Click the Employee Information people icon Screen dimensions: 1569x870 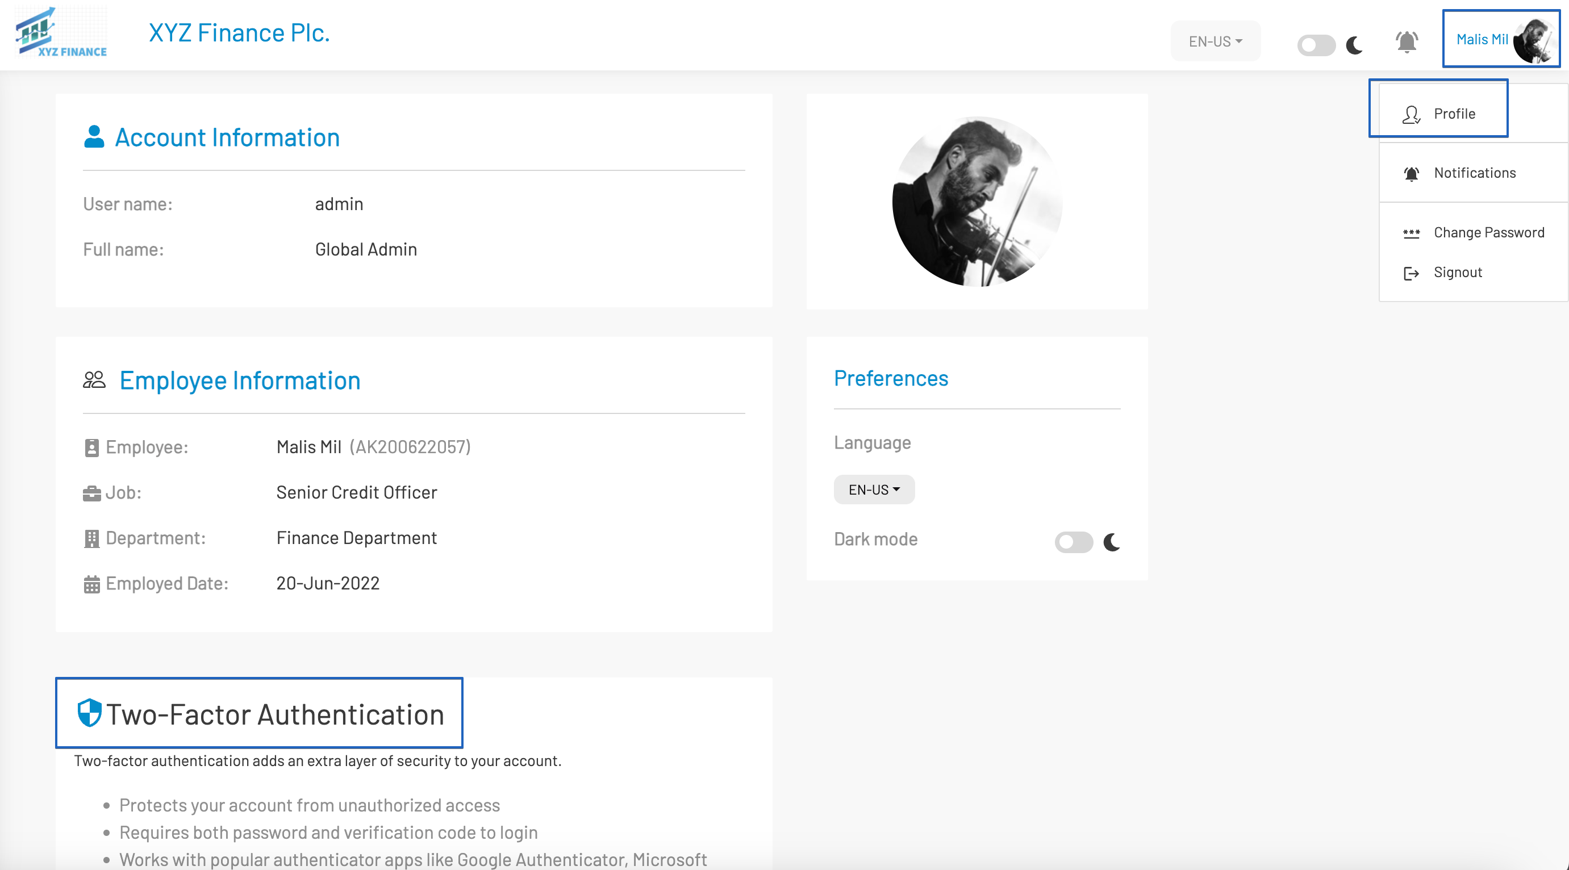[x=94, y=380]
